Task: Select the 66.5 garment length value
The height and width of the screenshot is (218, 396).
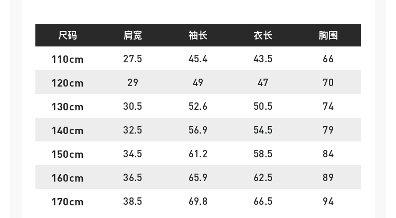Action: coord(263,201)
